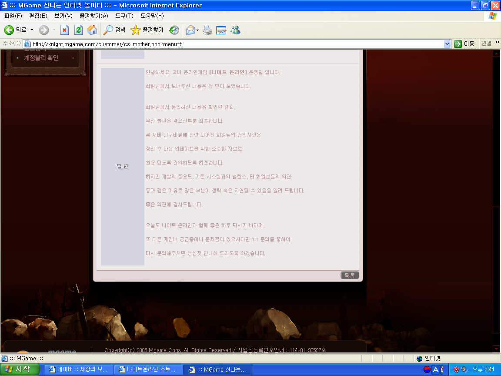Open the 보기(V) menu
This screenshot has width=501, height=376.
[63, 16]
